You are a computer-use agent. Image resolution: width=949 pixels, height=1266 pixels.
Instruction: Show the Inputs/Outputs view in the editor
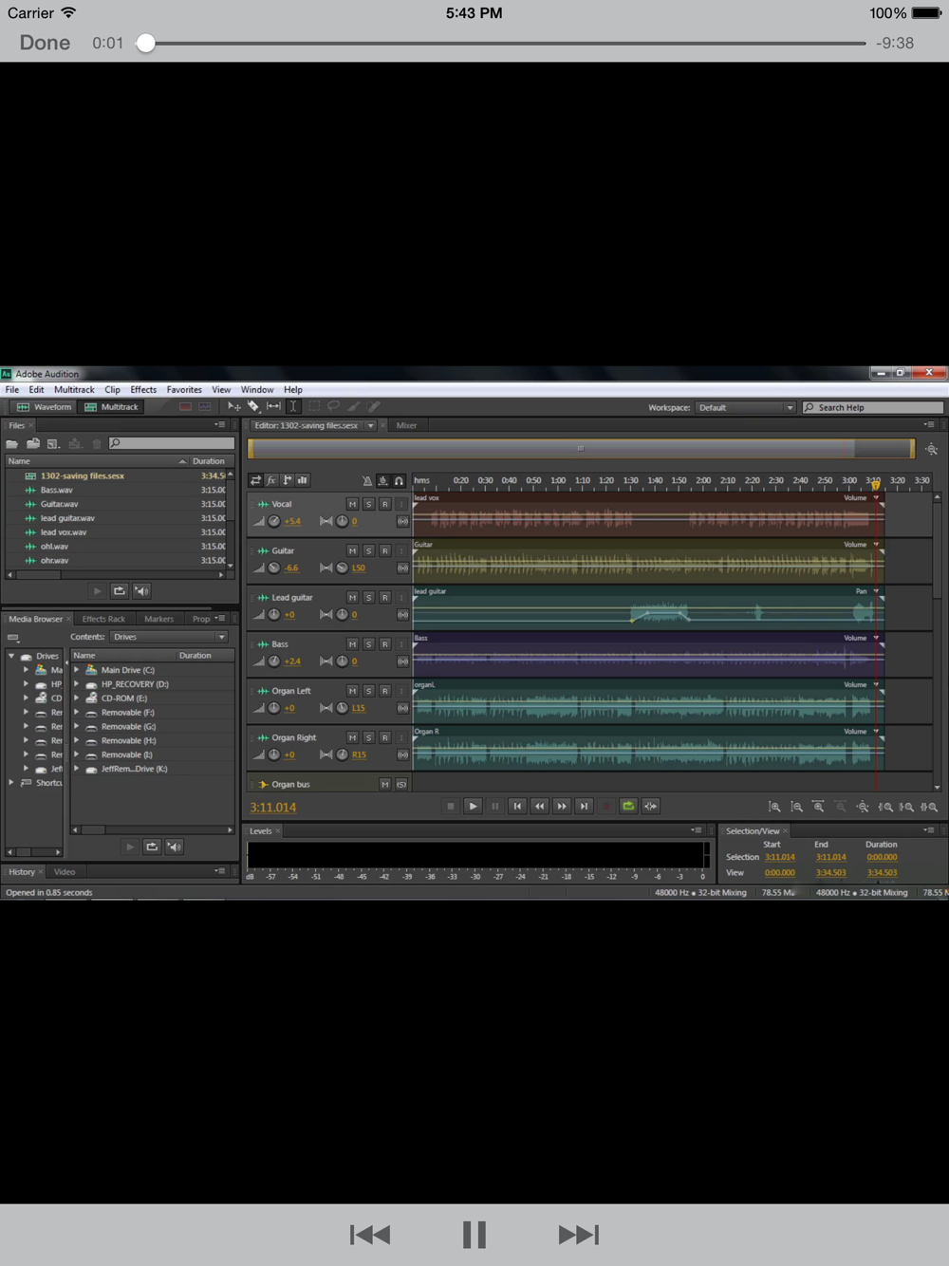coord(255,481)
